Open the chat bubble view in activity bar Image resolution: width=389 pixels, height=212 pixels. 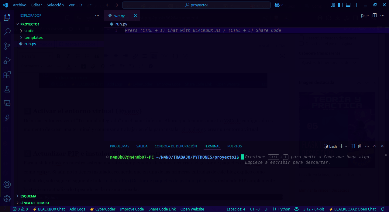[7, 103]
